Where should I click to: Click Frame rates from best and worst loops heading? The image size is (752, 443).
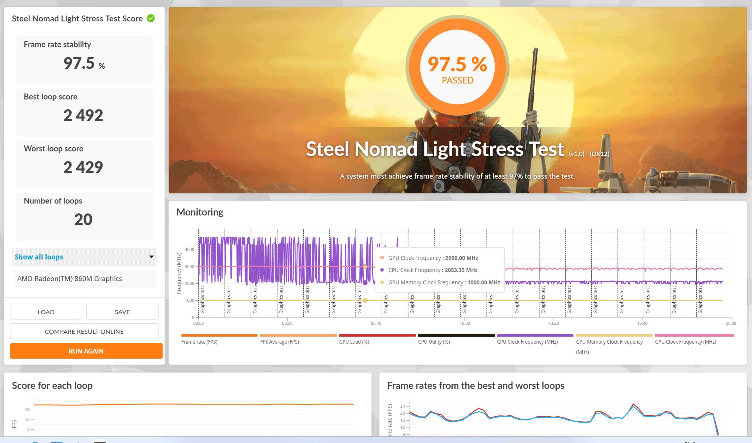click(x=476, y=385)
